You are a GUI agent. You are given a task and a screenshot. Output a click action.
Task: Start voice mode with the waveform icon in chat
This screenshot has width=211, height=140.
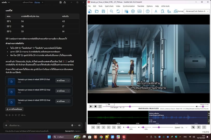(x=79, y=125)
